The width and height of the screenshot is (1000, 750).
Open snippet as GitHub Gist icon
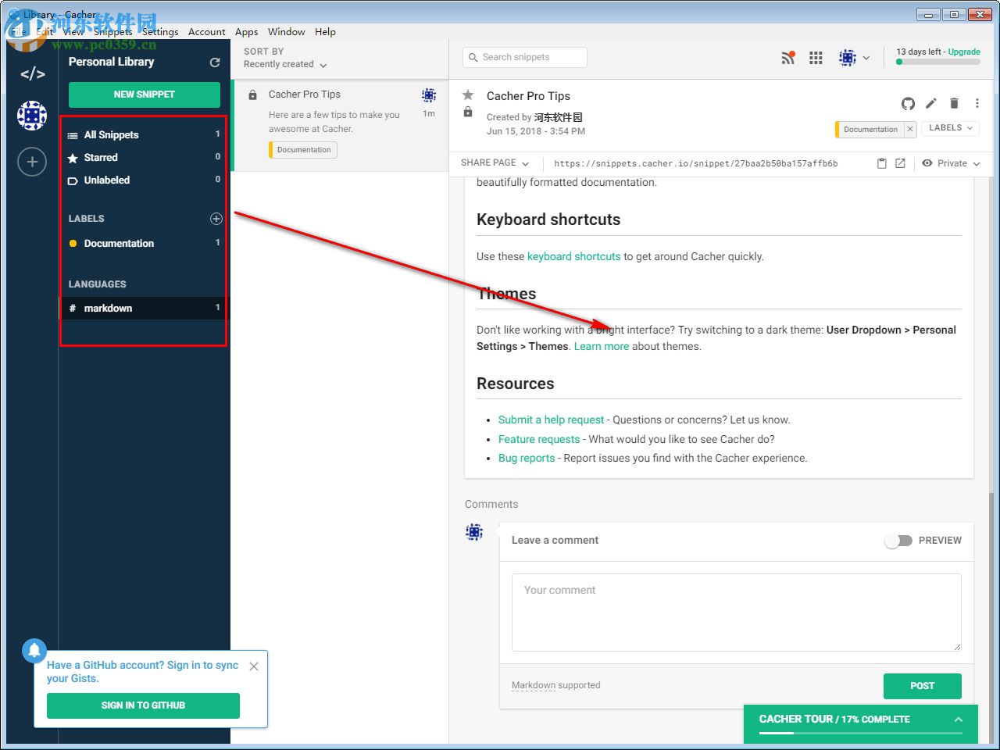(x=908, y=103)
